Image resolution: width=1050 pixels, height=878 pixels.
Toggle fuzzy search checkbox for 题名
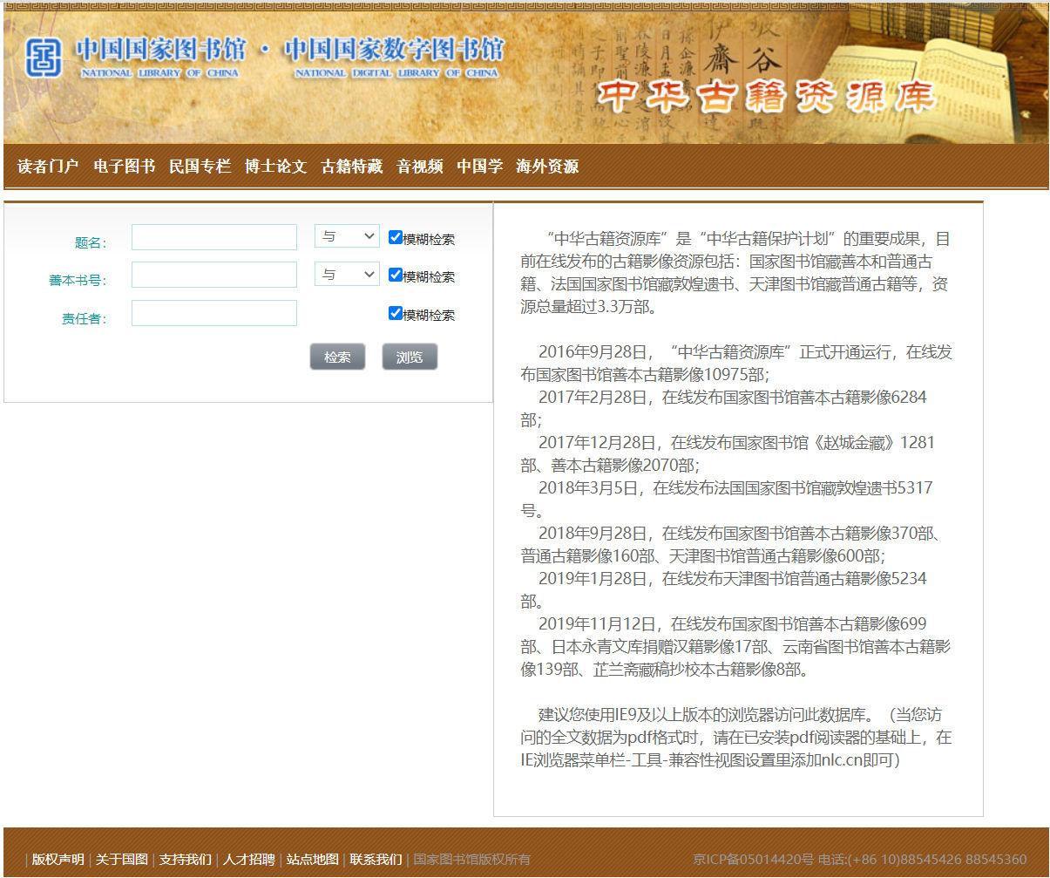pyautogui.click(x=396, y=237)
